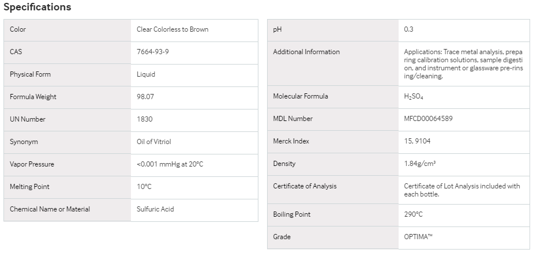The width and height of the screenshot is (533, 253).
Task: Select the Formula Weight value 98.07
Action: tap(145, 97)
